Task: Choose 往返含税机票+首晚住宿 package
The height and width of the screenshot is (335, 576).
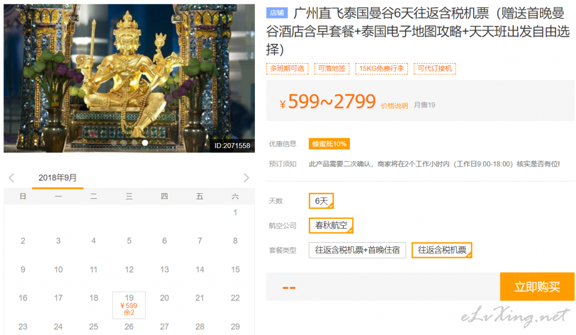Action: point(357,250)
